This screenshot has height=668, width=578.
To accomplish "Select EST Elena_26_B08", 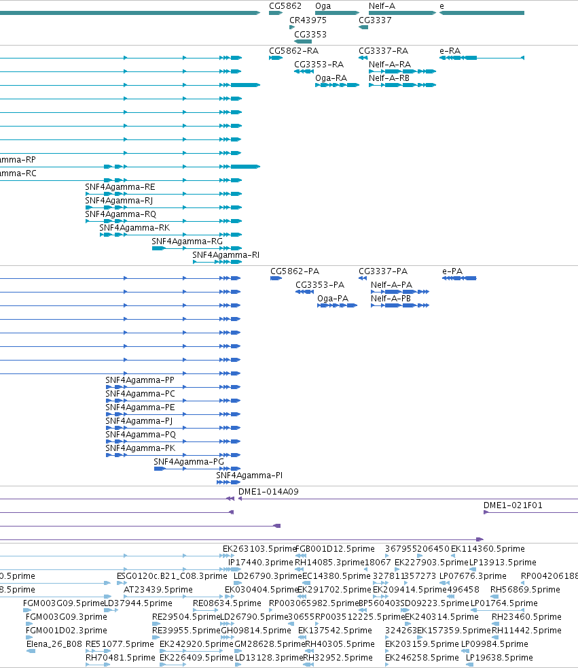I will [54, 644].
